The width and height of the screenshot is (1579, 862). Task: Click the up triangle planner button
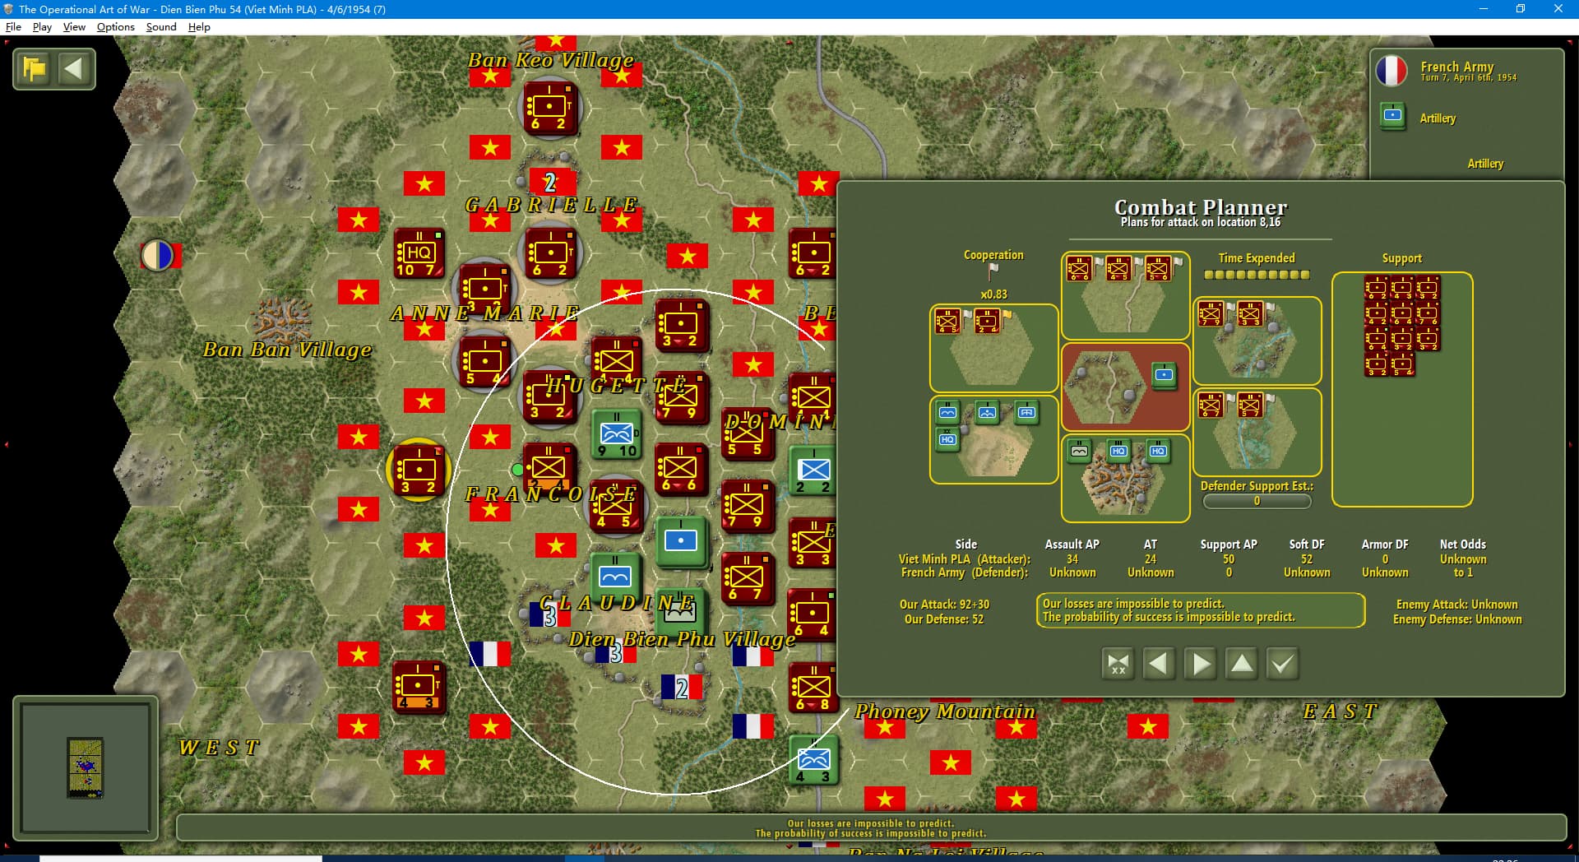[1242, 663]
